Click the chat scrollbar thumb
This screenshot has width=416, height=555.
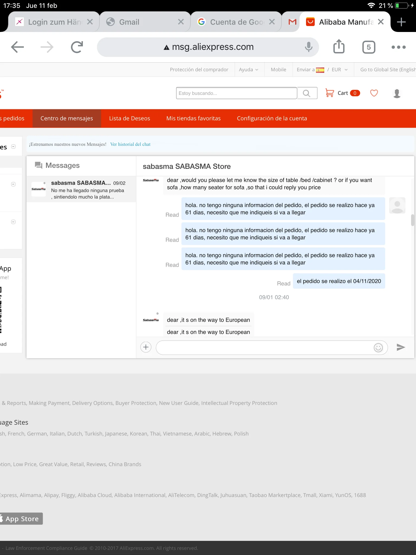point(412,220)
